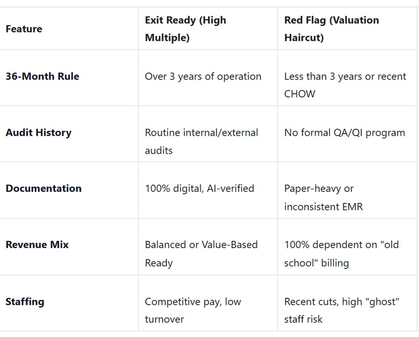The image size is (419, 337).
Task: Click the Less than 3 years or recent CHOW cell
Action: [345, 85]
